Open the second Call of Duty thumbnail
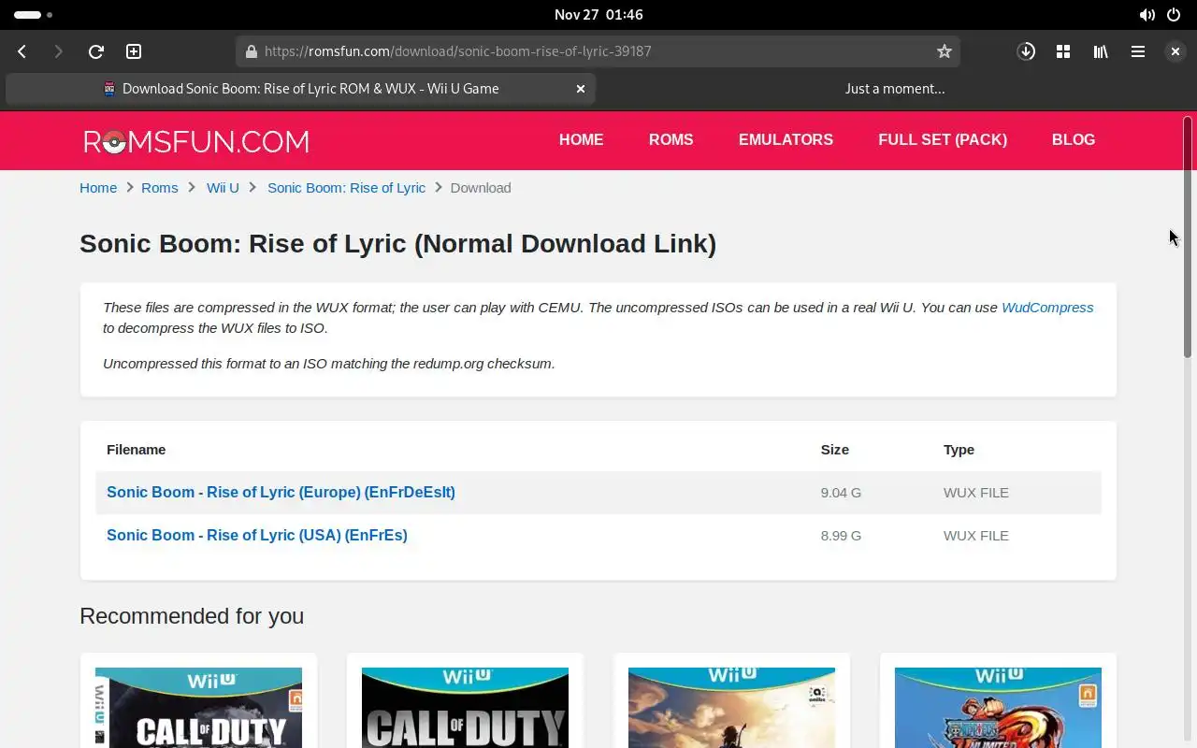The image size is (1197, 748). (x=465, y=708)
